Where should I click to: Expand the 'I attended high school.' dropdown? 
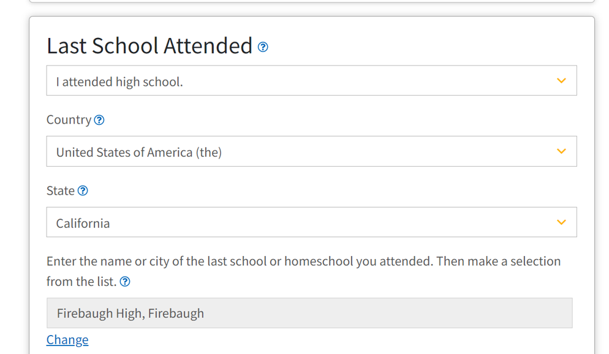(x=311, y=80)
